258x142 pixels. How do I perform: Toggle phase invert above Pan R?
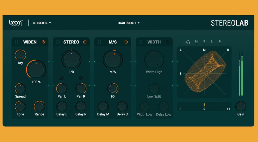pos(81,78)
